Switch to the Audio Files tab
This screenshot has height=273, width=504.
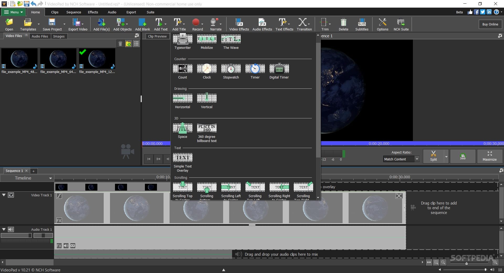40,36
